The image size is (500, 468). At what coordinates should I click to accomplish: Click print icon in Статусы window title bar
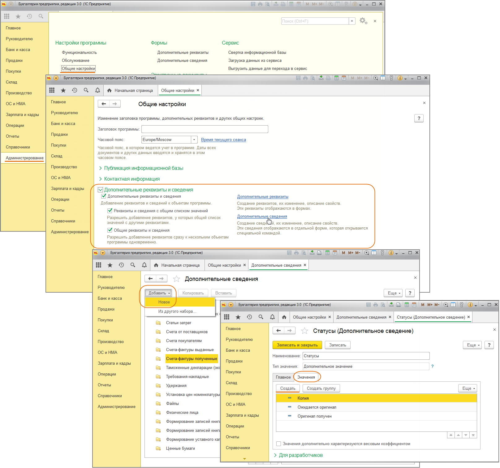[x=376, y=305]
